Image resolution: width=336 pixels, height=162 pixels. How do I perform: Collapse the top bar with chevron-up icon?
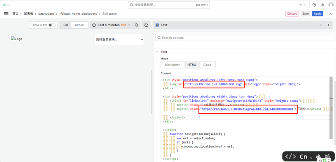pos(331,14)
